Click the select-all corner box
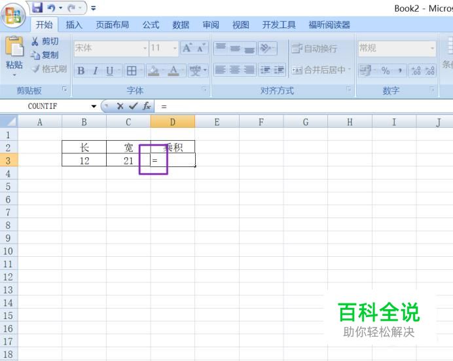The height and width of the screenshot is (361, 453). [x=9, y=122]
